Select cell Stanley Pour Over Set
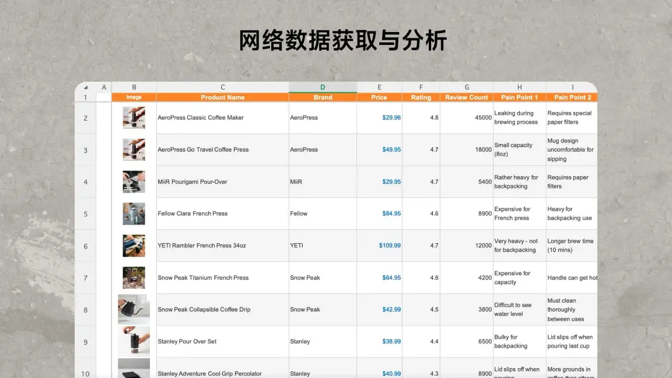The image size is (672, 378). pos(222,342)
